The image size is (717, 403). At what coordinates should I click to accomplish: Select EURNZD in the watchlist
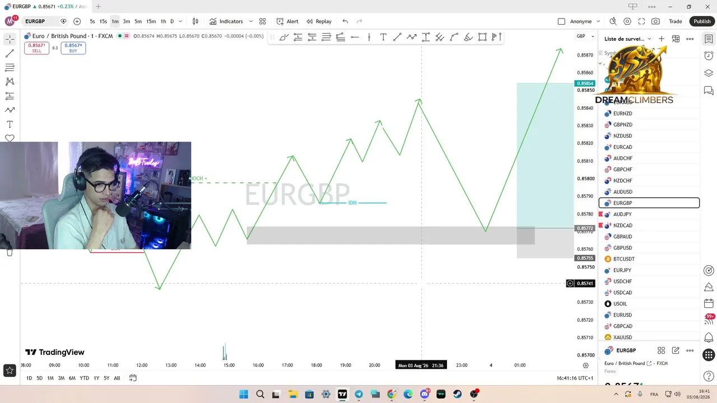click(649, 114)
